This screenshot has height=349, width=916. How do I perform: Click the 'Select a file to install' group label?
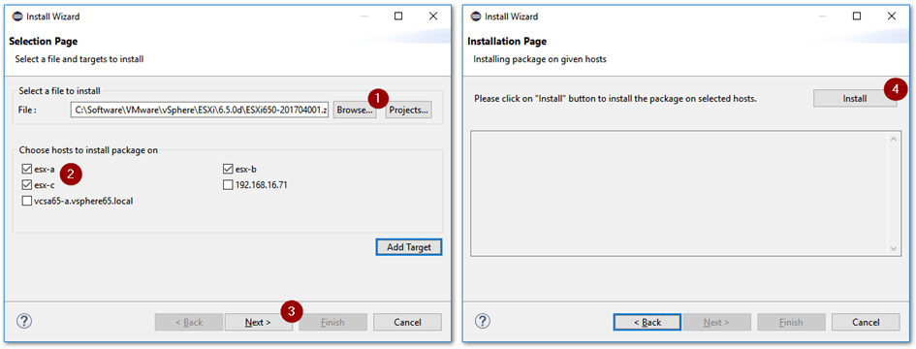(59, 90)
